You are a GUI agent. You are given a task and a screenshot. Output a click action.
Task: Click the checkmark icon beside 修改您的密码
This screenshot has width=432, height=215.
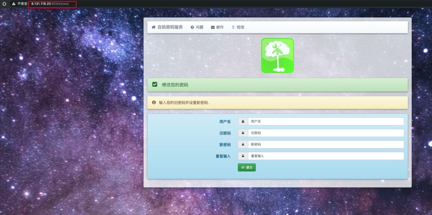(x=155, y=85)
